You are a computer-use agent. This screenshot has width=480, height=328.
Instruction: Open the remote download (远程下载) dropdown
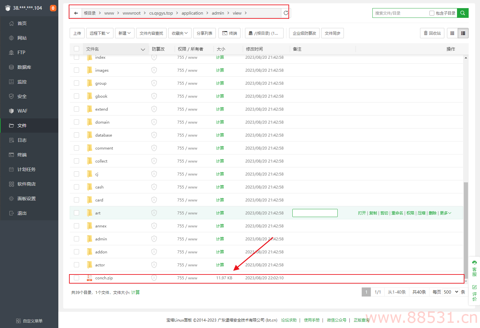pyautogui.click(x=100, y=33)
